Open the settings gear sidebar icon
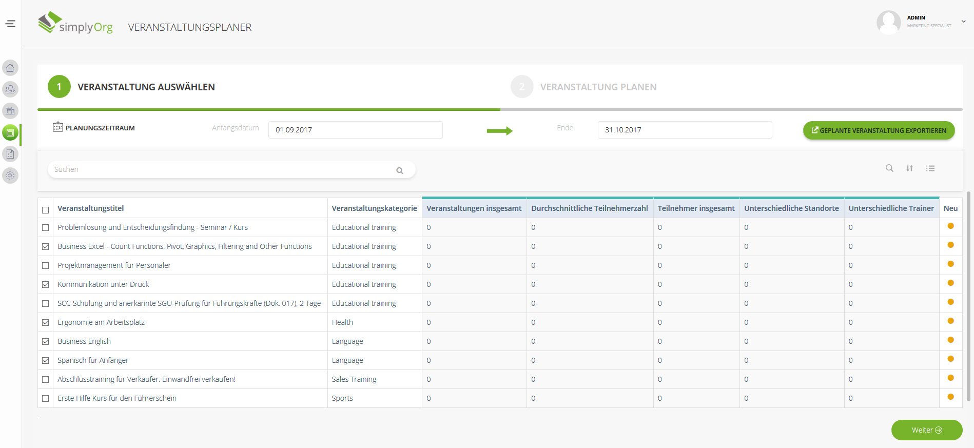 point(10,176)
